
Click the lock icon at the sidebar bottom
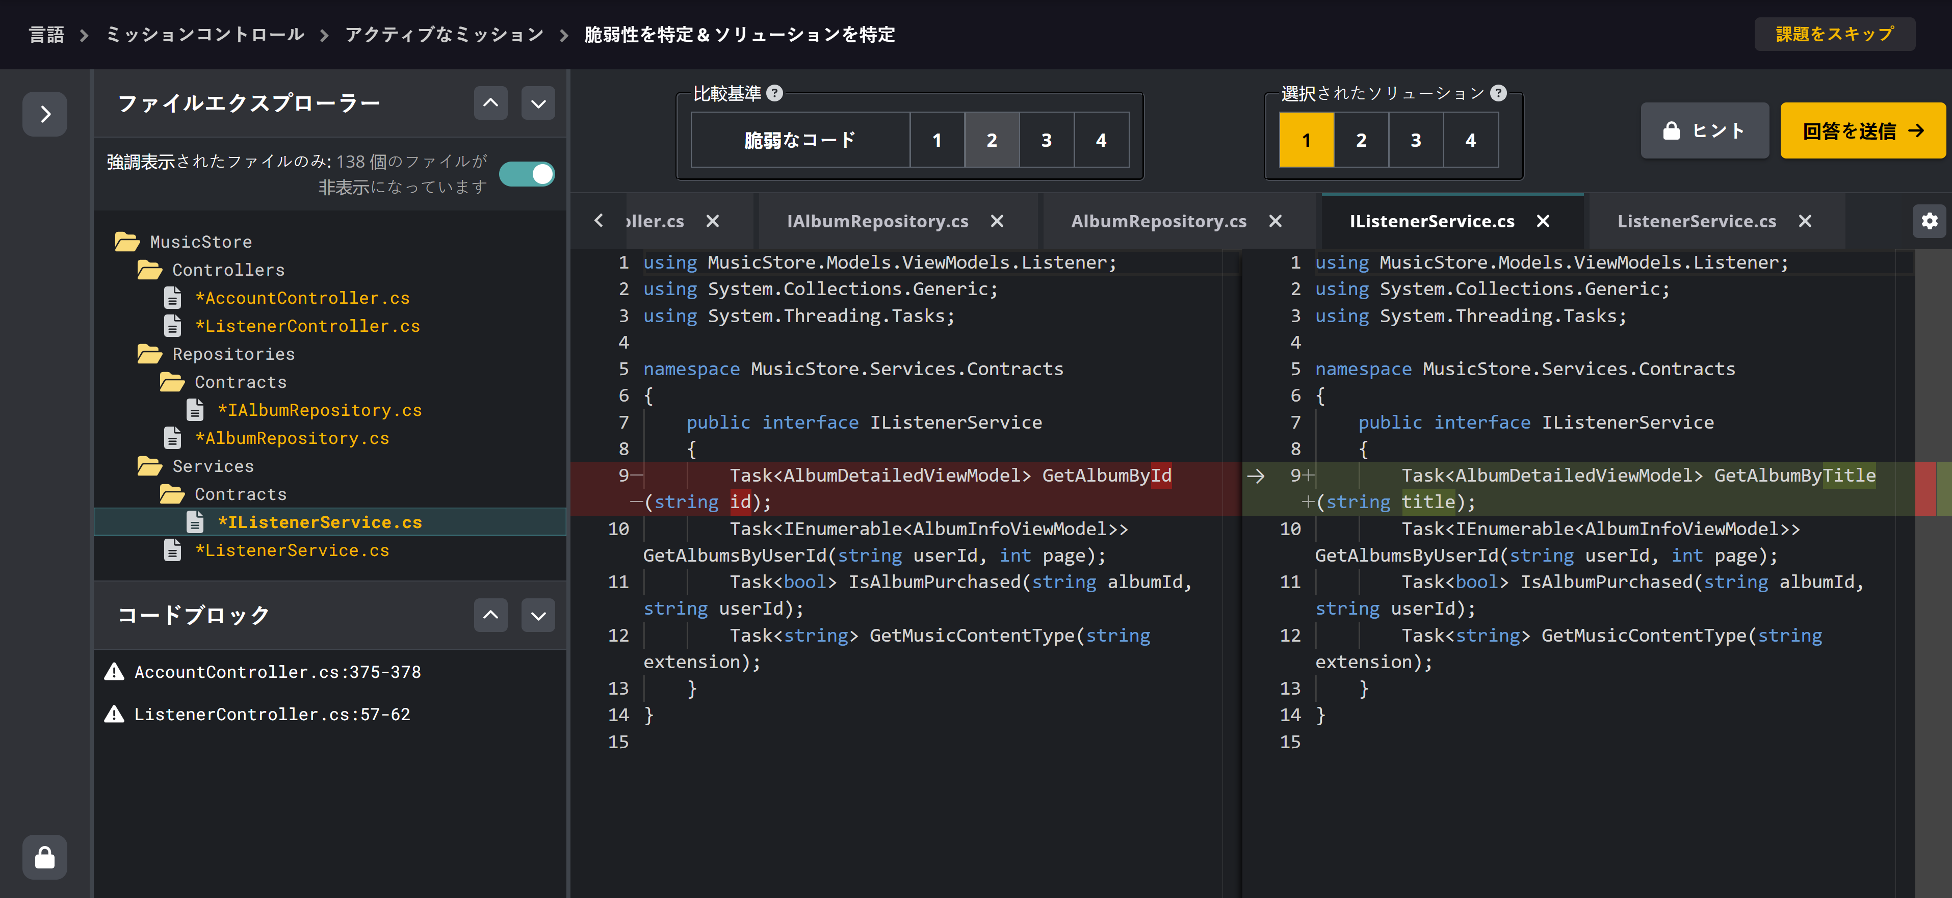point(45,857)
